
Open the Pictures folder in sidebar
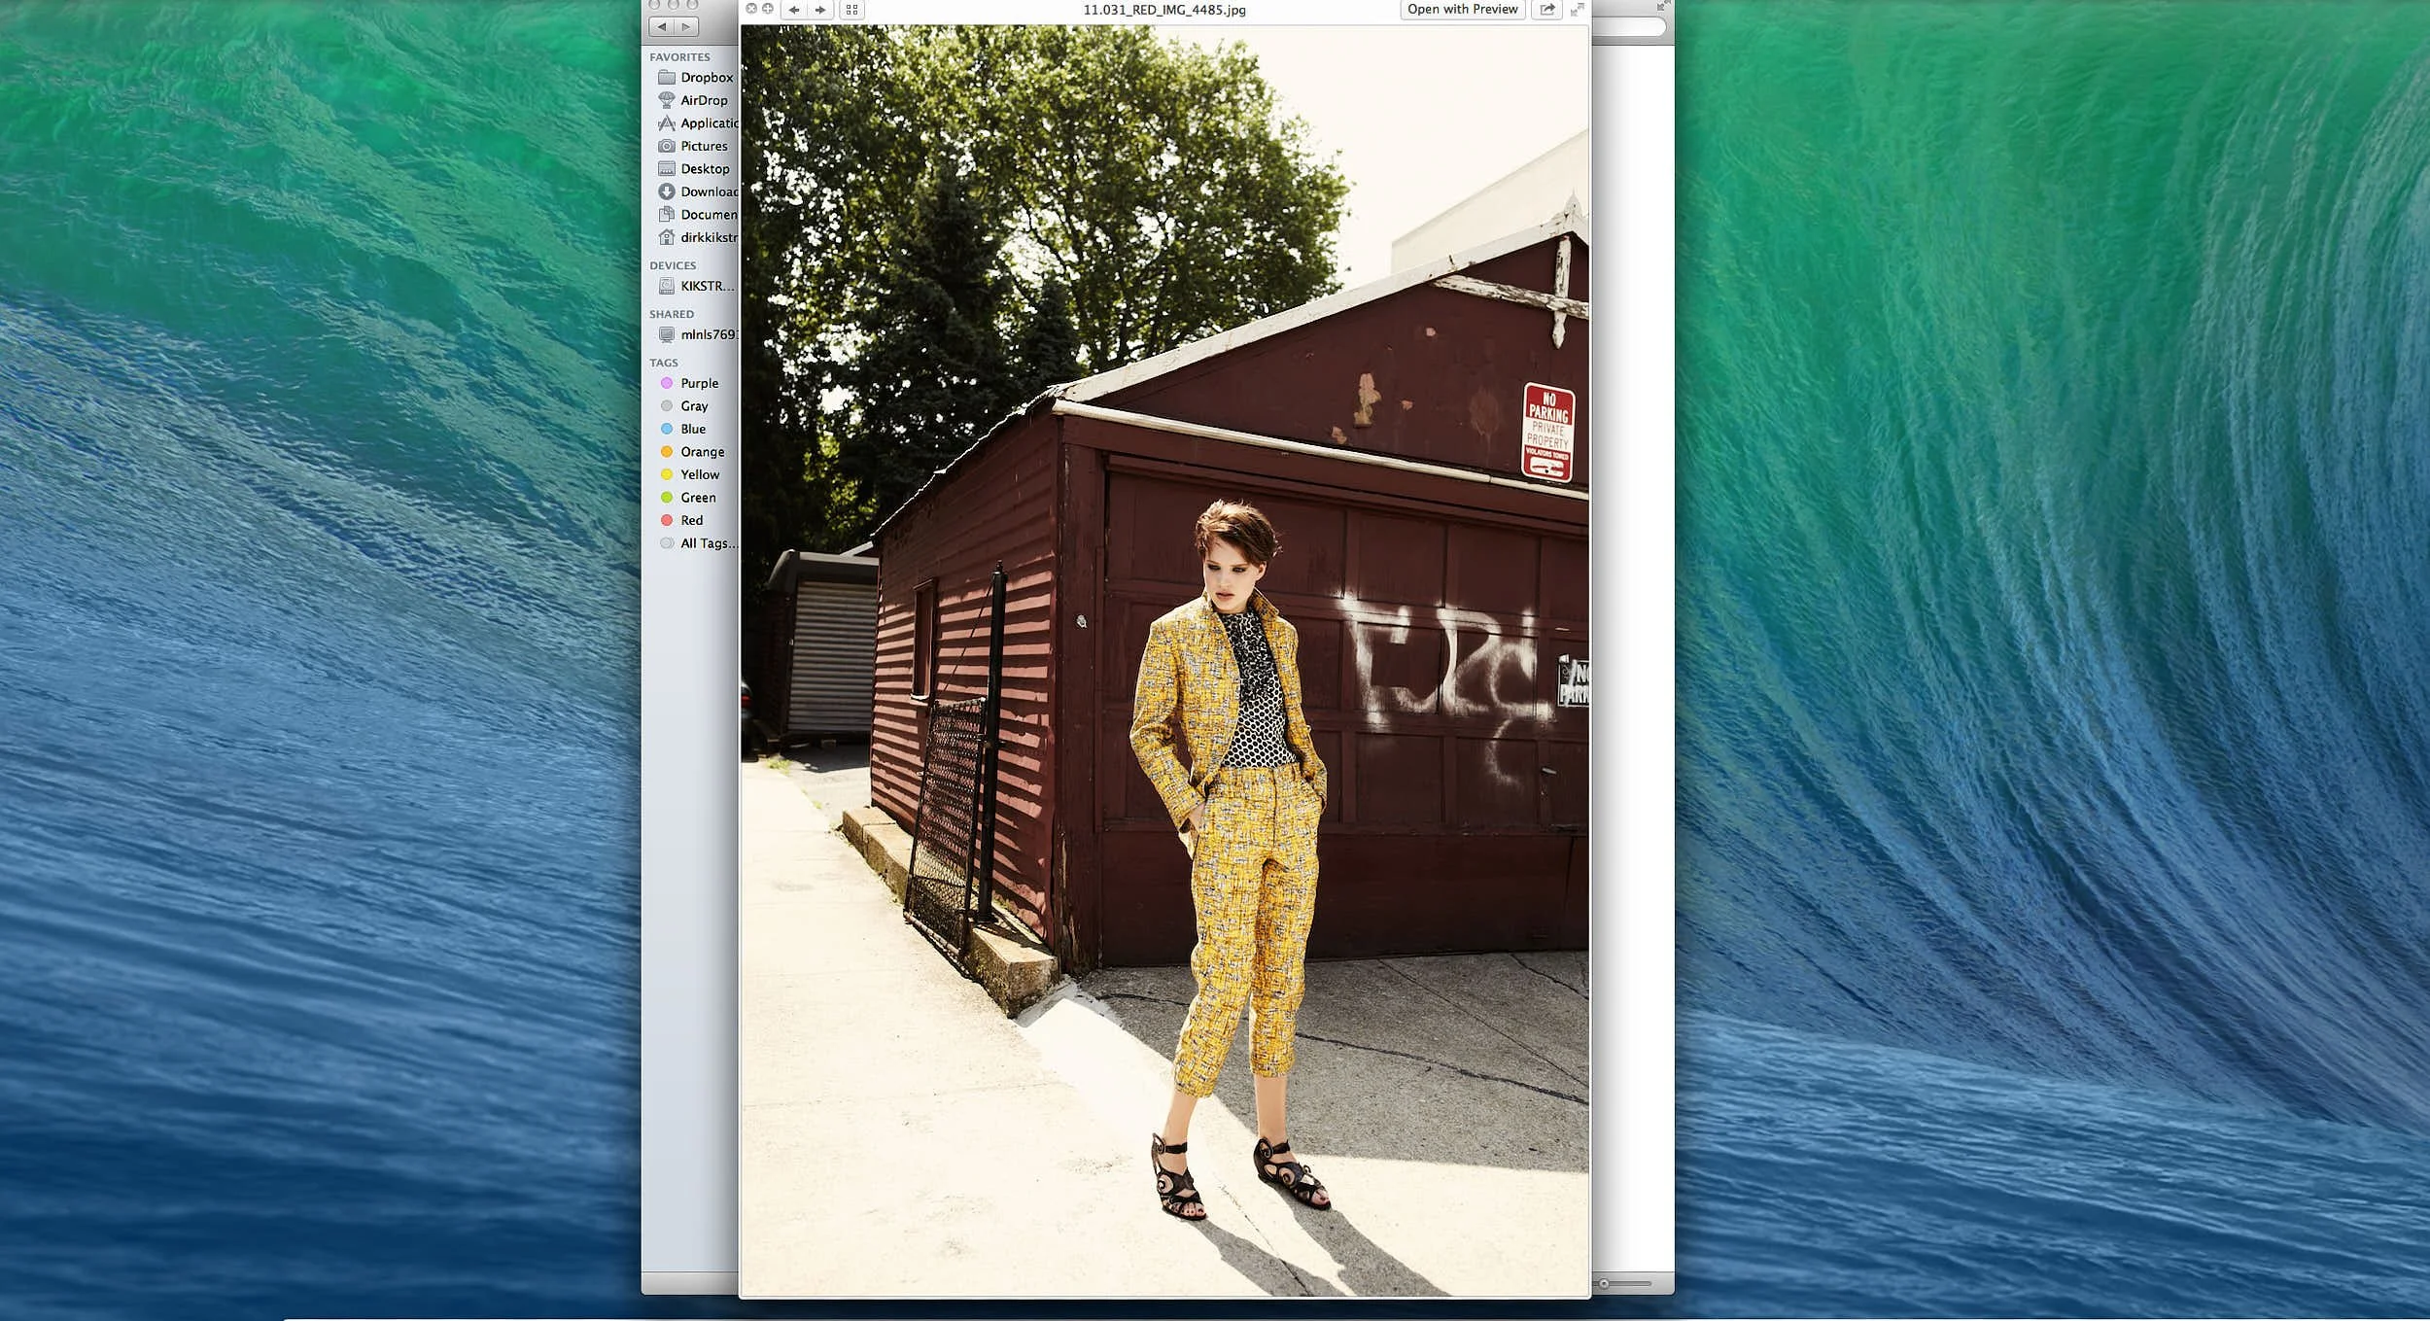(703, 146)
